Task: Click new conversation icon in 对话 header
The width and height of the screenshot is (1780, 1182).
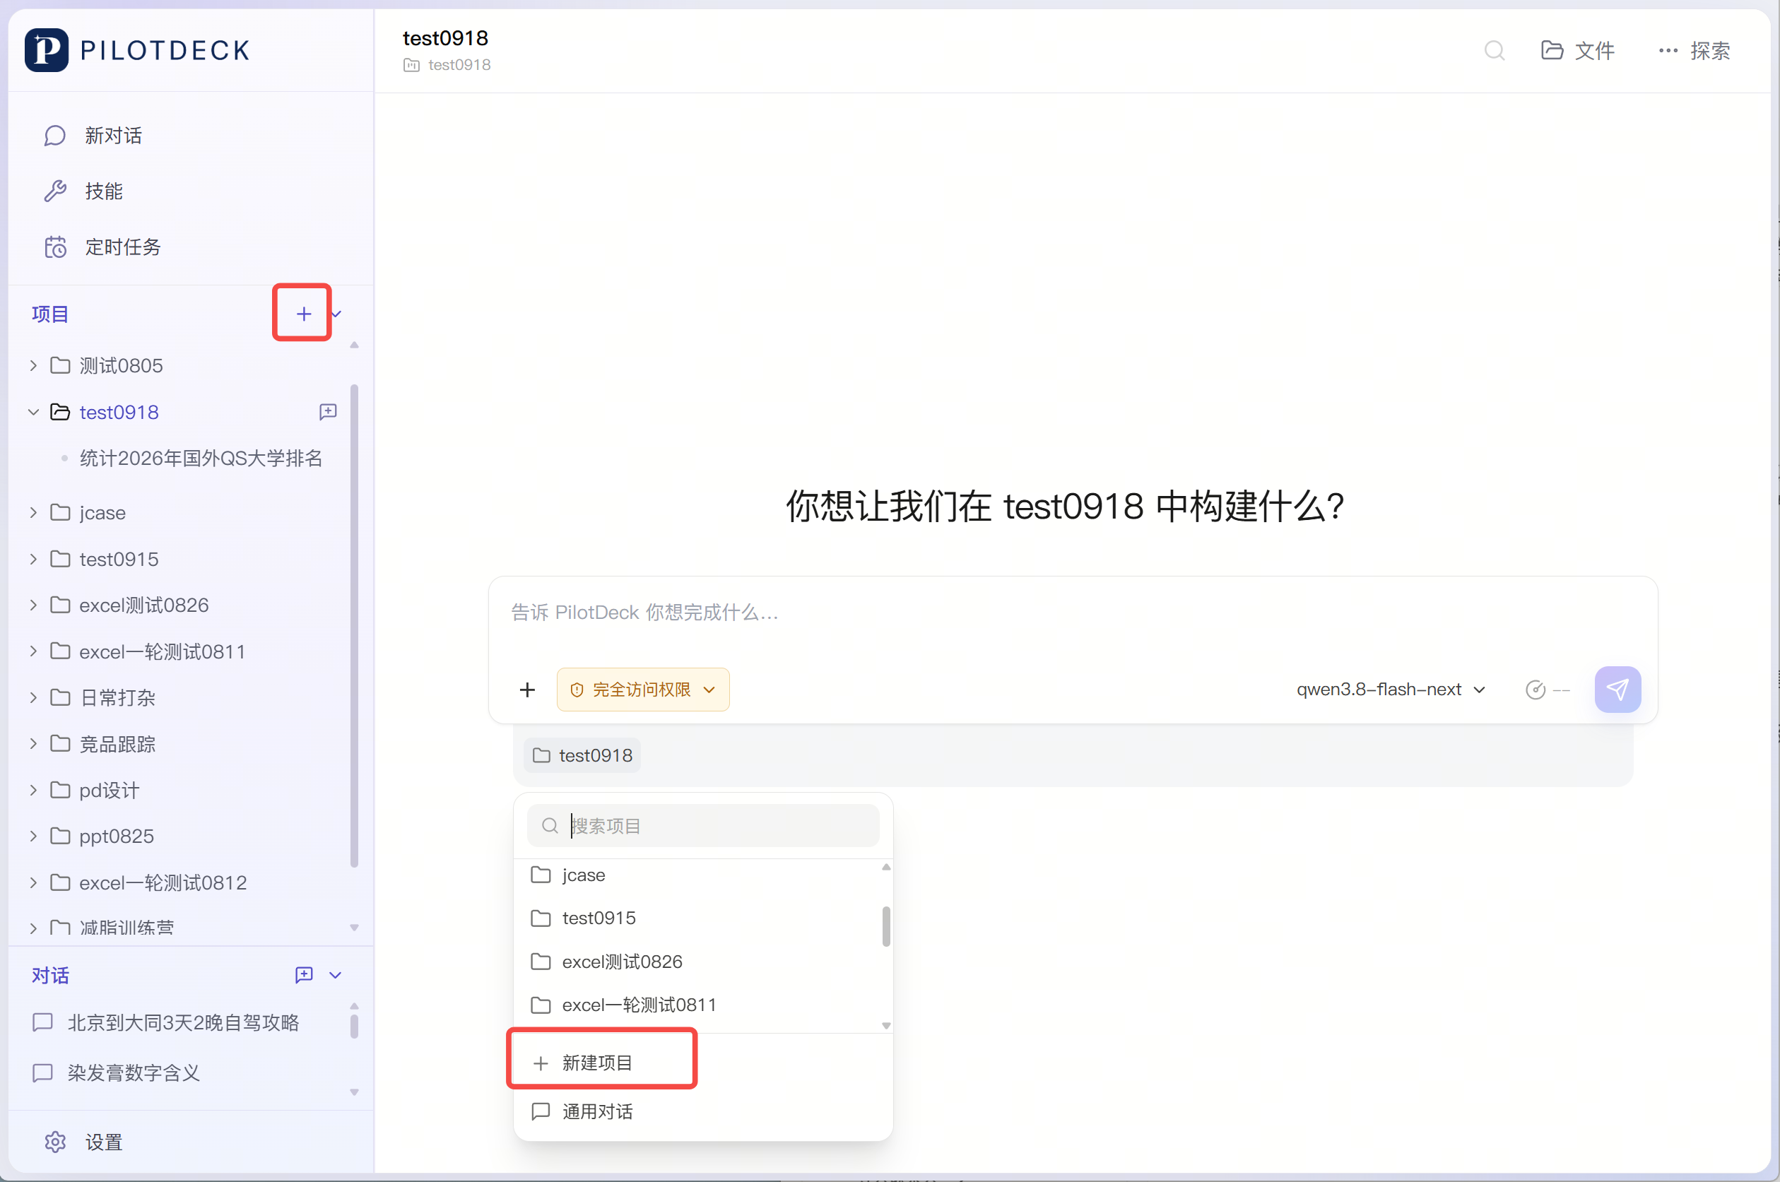Action: pos(304,975)
